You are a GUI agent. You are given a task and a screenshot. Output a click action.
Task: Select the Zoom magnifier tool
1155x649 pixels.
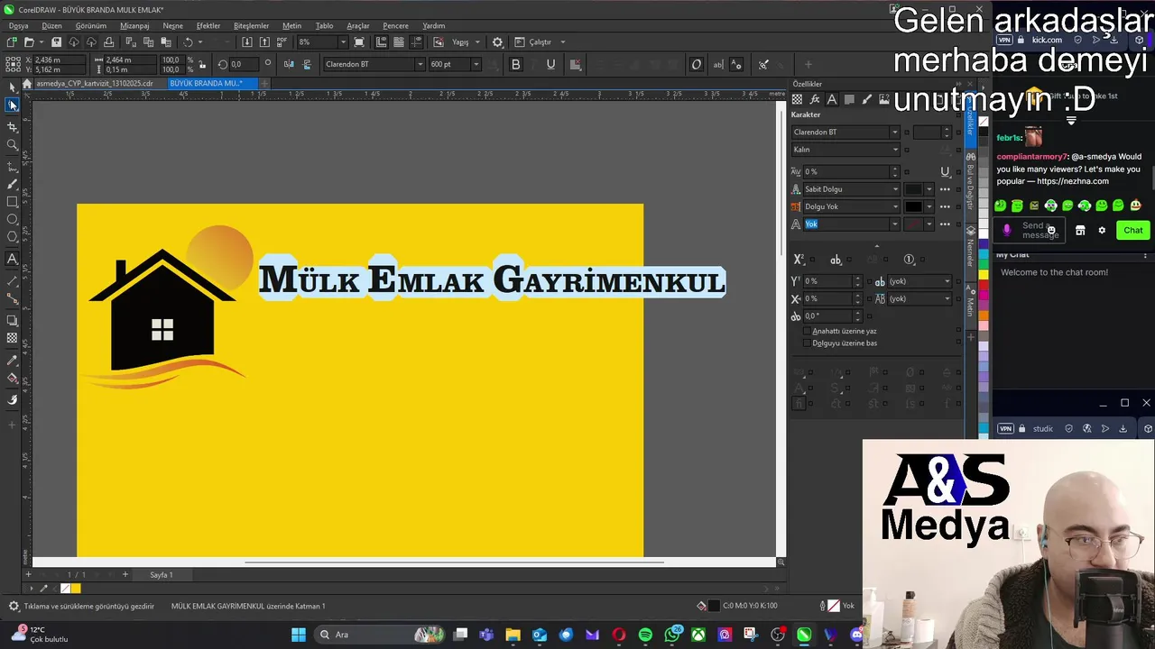[x=12, y=144]
